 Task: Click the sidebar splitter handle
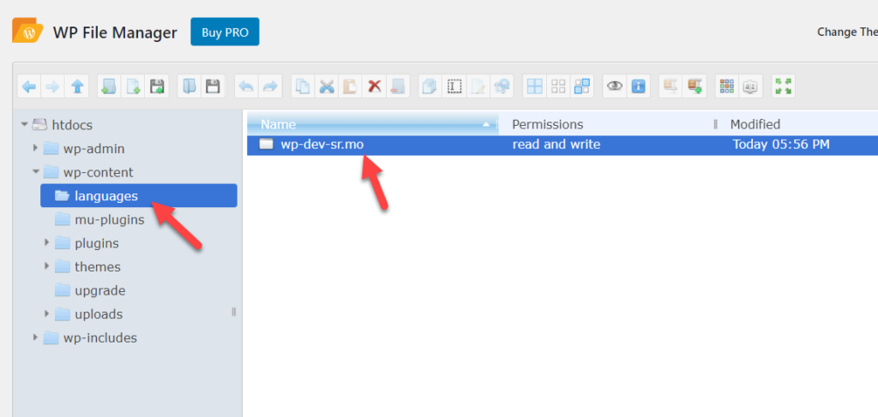233,312
